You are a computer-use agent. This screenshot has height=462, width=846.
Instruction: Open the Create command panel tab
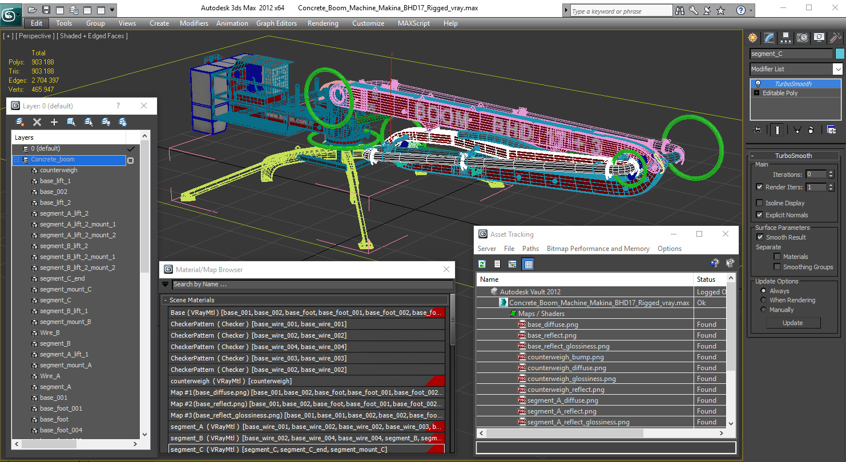tap(753, 38)
